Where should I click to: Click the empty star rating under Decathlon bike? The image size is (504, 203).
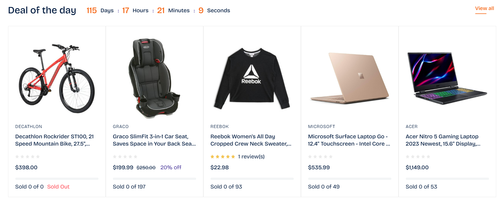click(27, 157)
